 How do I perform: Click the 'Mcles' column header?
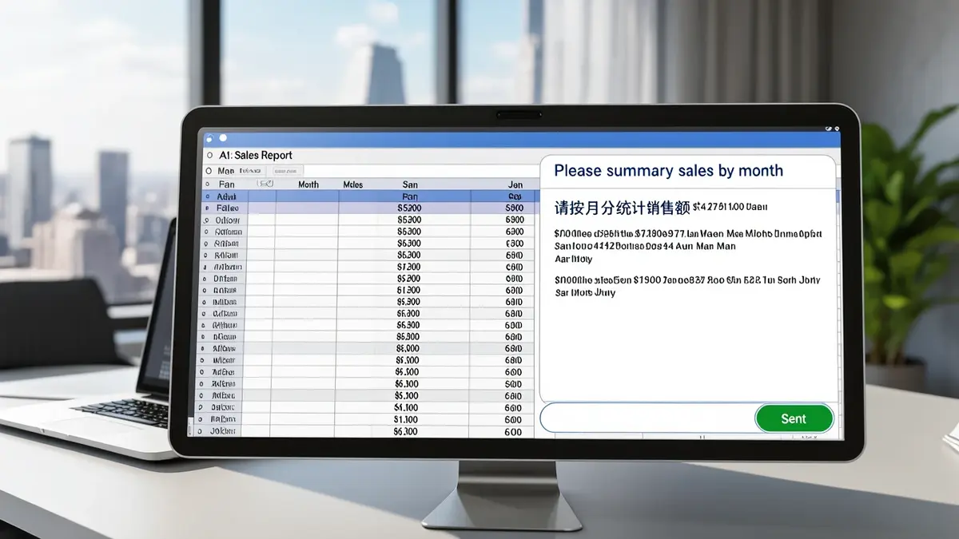tap(352, 184)
